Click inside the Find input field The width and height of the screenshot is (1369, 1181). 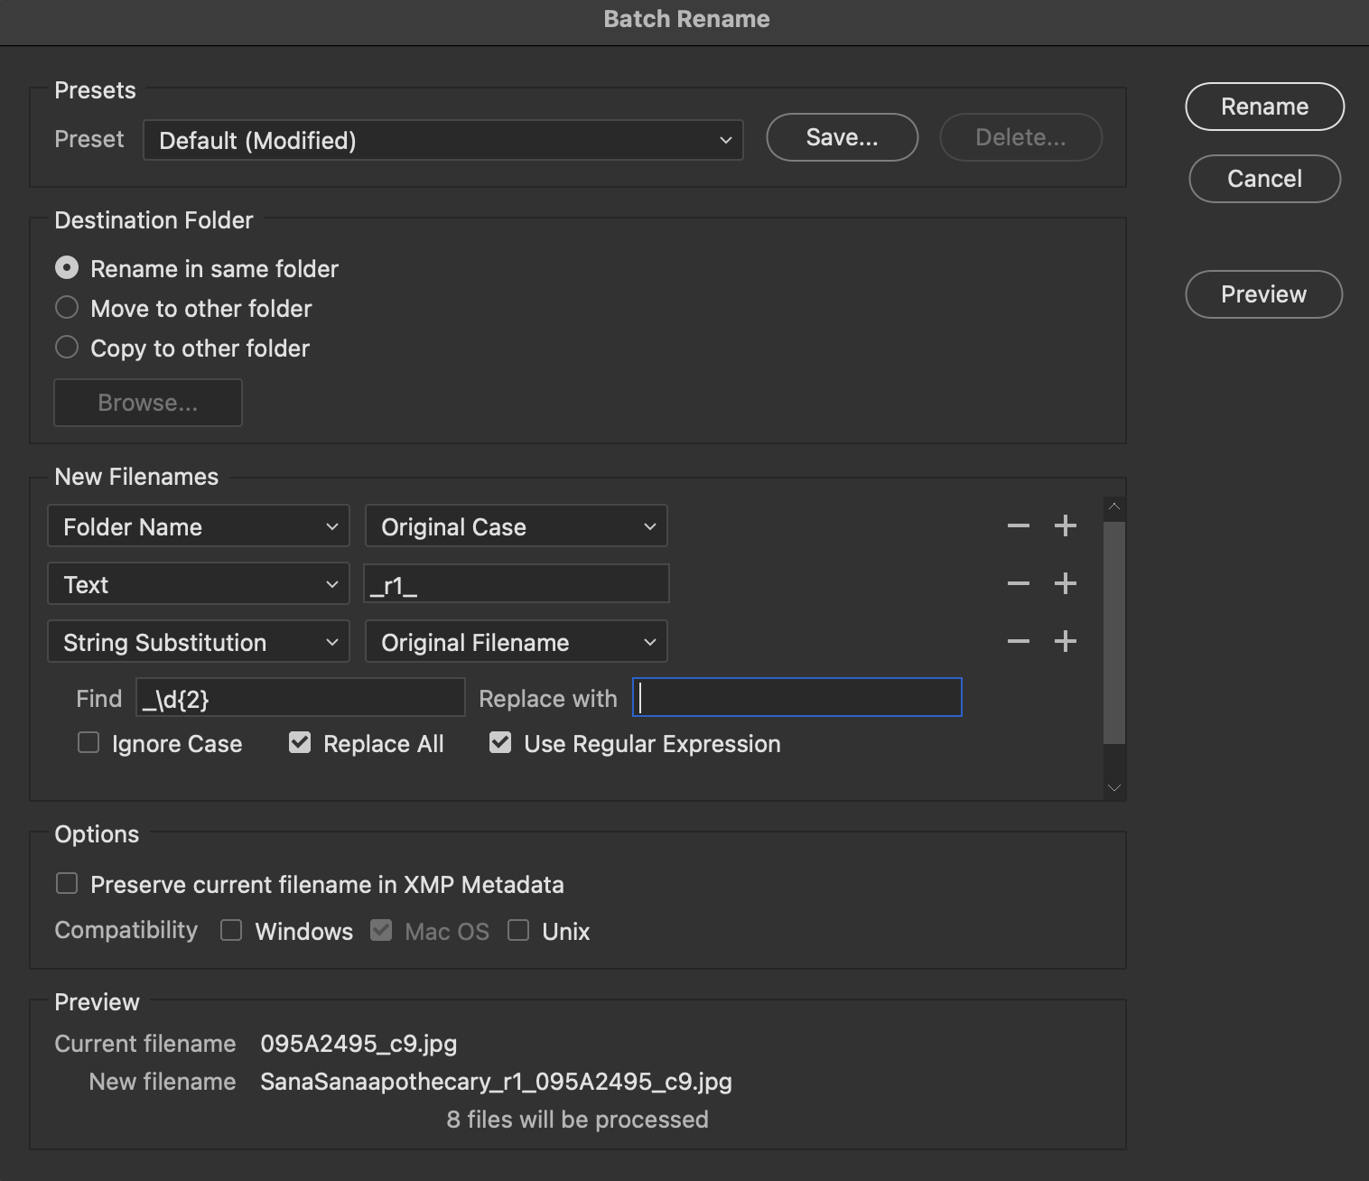point(300,697)
